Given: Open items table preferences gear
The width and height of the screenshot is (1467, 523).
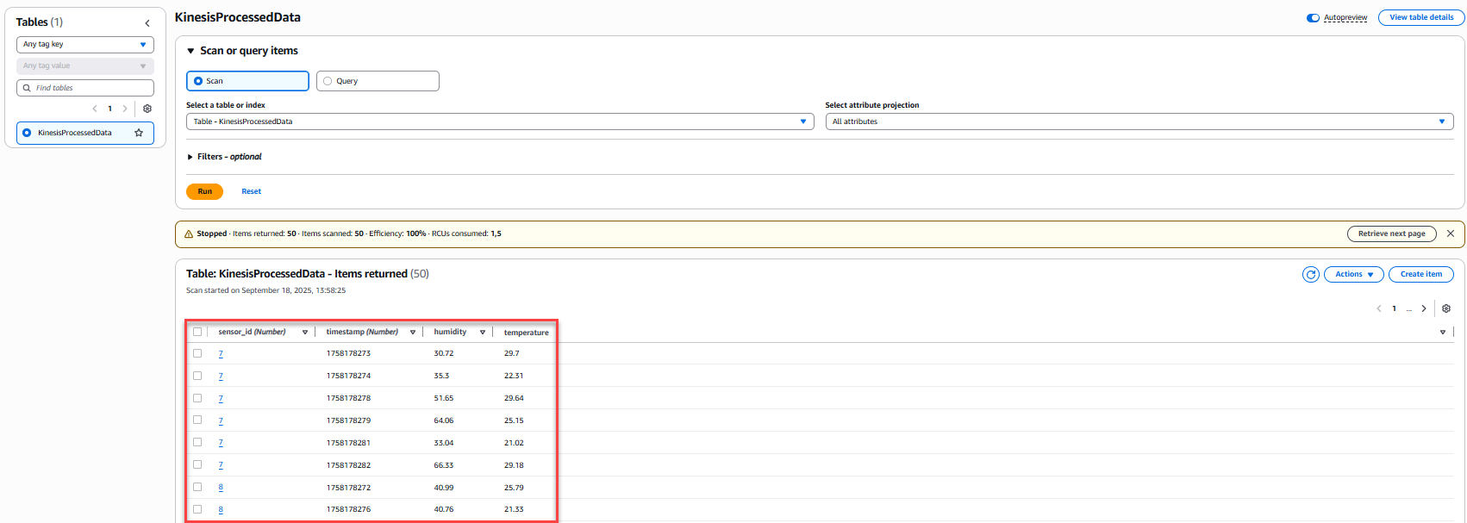Looking at the screenshot, I should pyautogui.click(x=1446, y=308).
